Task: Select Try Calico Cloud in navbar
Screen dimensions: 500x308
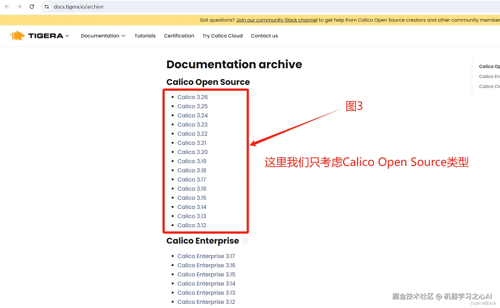Action: tap(222, 36)
